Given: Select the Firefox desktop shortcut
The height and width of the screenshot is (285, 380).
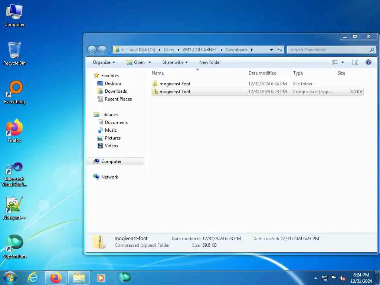Looking at the screenshot, I should (x=14, y=131).
